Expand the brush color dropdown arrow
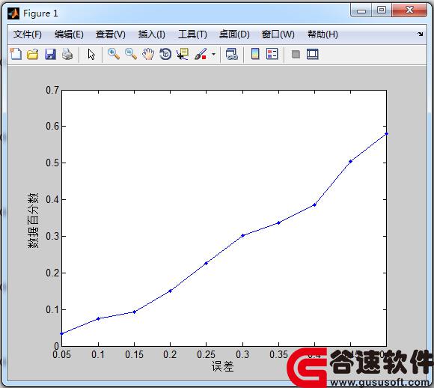 [x=213, y=54]
